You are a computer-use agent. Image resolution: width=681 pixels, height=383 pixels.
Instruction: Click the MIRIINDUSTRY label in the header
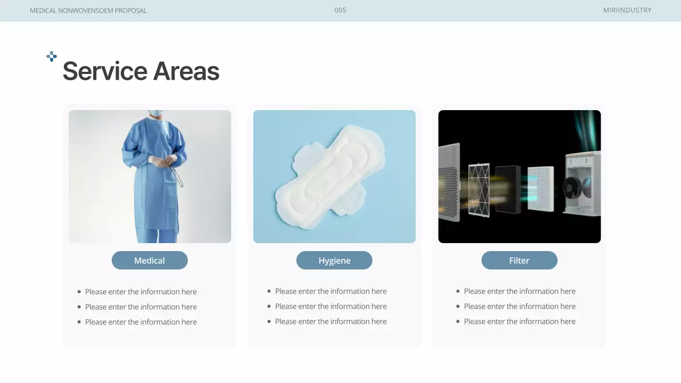(627, 10)
